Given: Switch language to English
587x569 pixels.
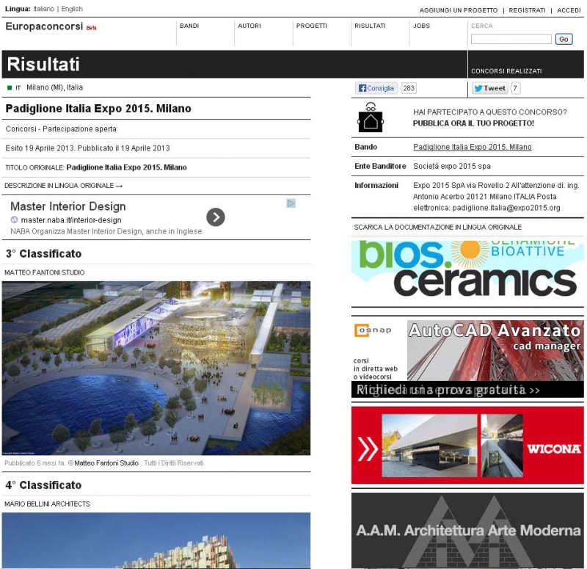Looking at the screenshot, I should 72,9.
